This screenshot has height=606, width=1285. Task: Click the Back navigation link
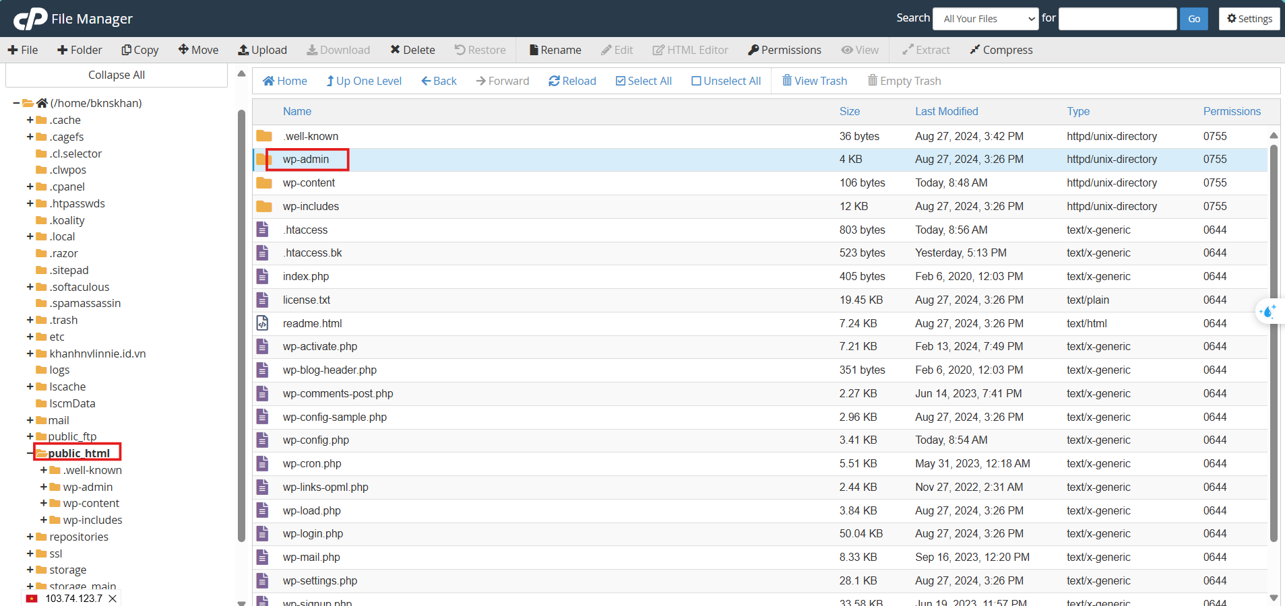tap(439, 81)
